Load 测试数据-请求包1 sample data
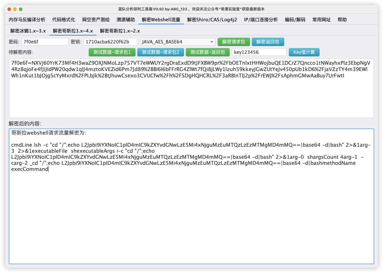The width and height of the screenshot is (383, 273). click(112, 52)
